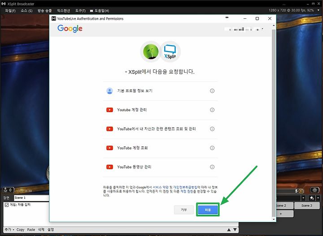The height and width of the screenshot is (236, 323).
Task: Click the blue profile icon for 기본 프로필 정보
Action: click(x=109, y=90)
